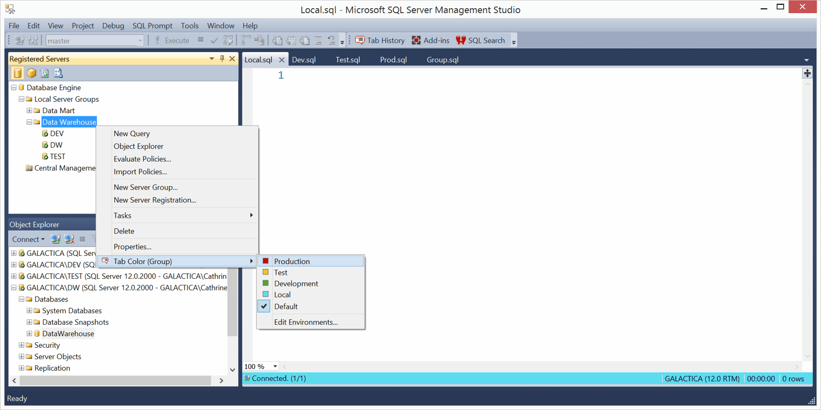
Task: Click the Object Explorer connect server icon
Action: pos(55,239)
